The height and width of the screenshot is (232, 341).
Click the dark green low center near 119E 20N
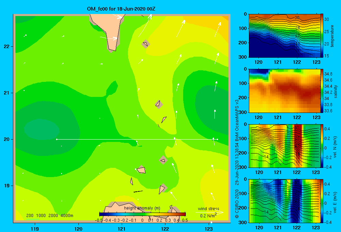(x=41, y=130)
